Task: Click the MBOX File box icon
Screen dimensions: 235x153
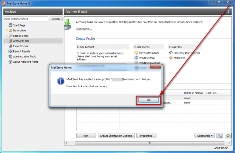Action: pyautogui.click(x=171, y=58)
